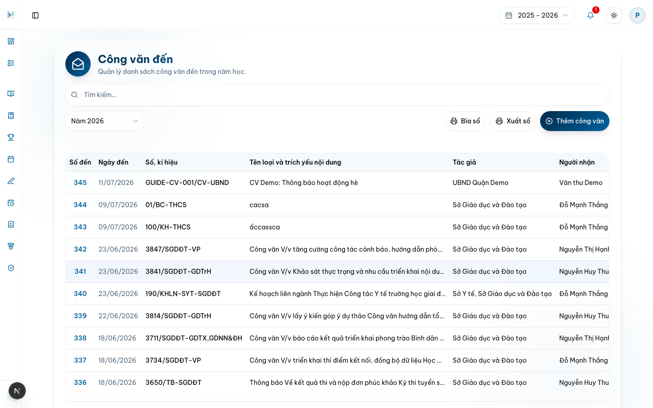Focus the Tìm kiếm search field
This screenshot has height=408, width=653.
click(x=337, y=95)
